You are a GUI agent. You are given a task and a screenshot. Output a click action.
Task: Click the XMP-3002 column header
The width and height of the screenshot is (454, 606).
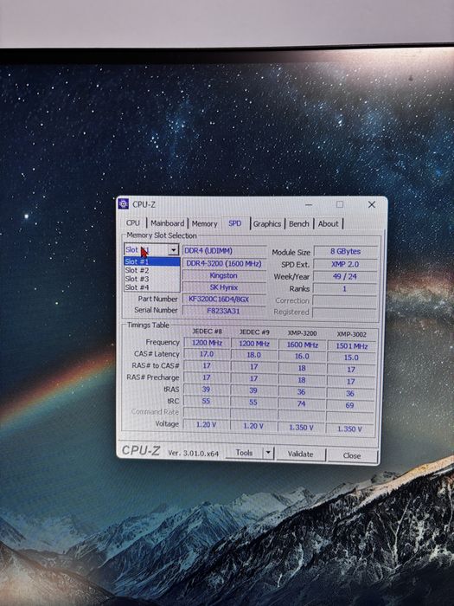[x=351, y=334]
